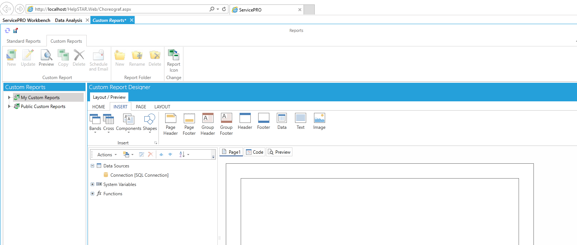Insert a Footer band
The width and height of the screenshot is (577, 245).
[x=263, y=122]
